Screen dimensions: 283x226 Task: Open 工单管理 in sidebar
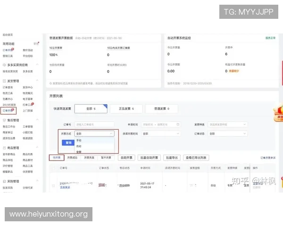[28, 127]
